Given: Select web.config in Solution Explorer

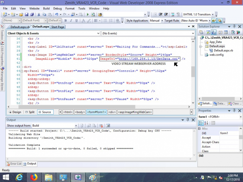Looking at the screenshot, I should point(216,55).
